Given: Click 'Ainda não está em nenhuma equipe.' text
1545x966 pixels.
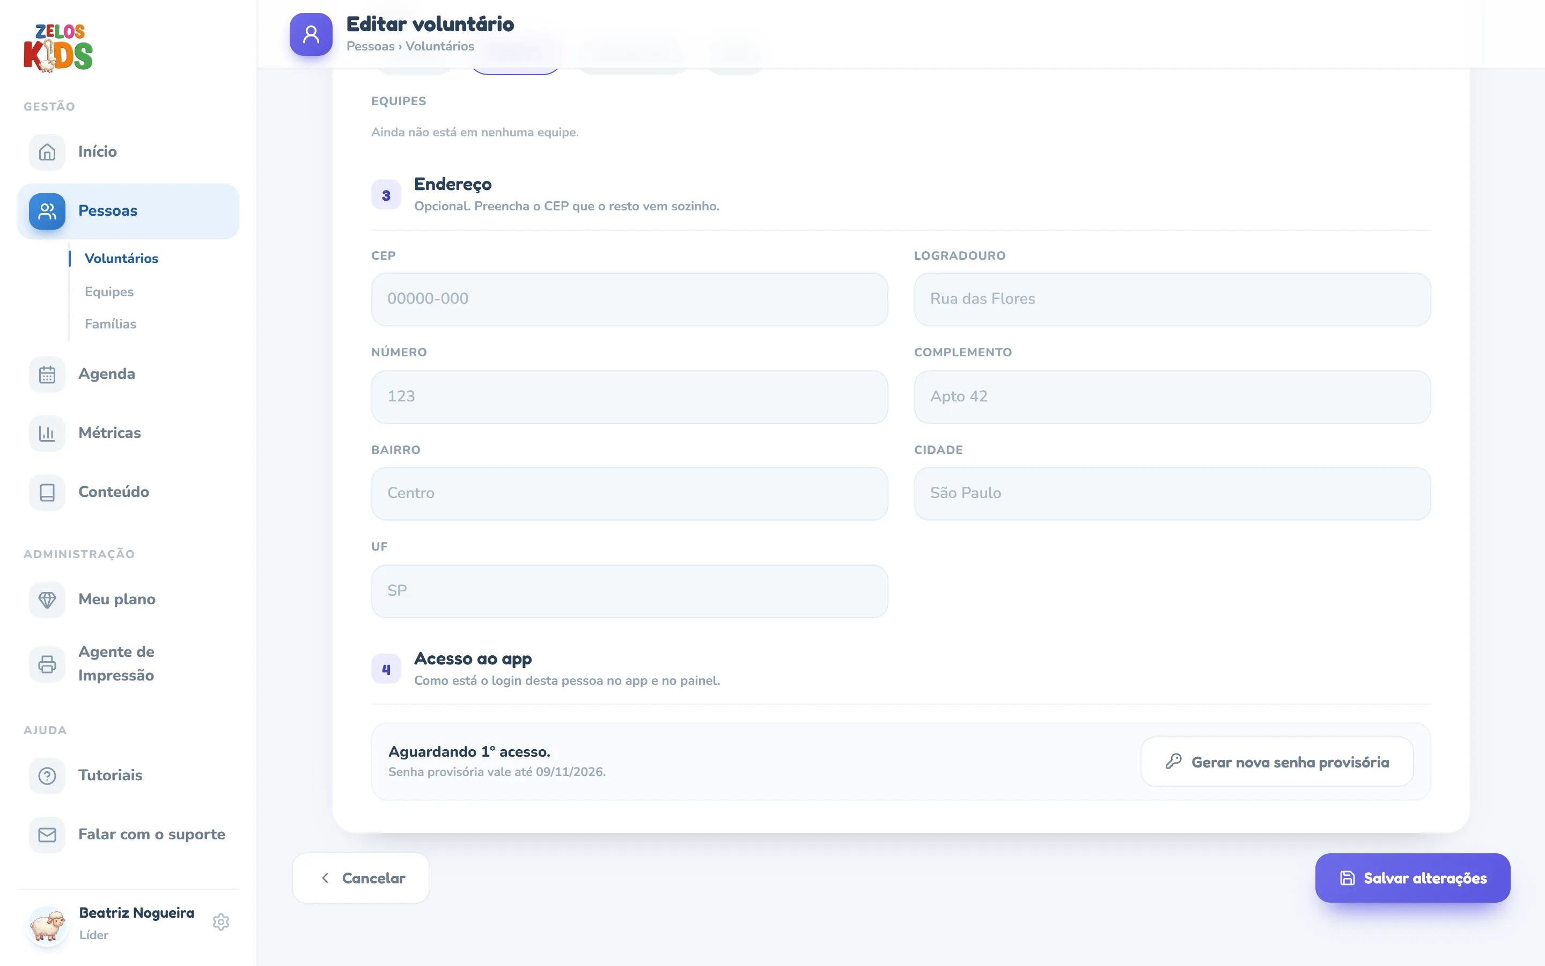Looking at the screenshot, I should 475,132.
